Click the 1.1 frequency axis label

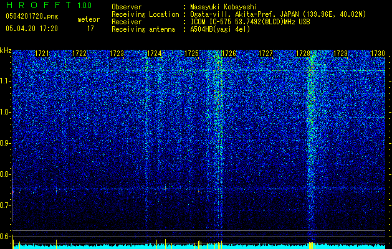[5, 81]
